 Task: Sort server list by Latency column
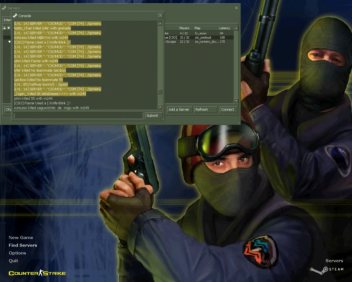tap(226, 28)
